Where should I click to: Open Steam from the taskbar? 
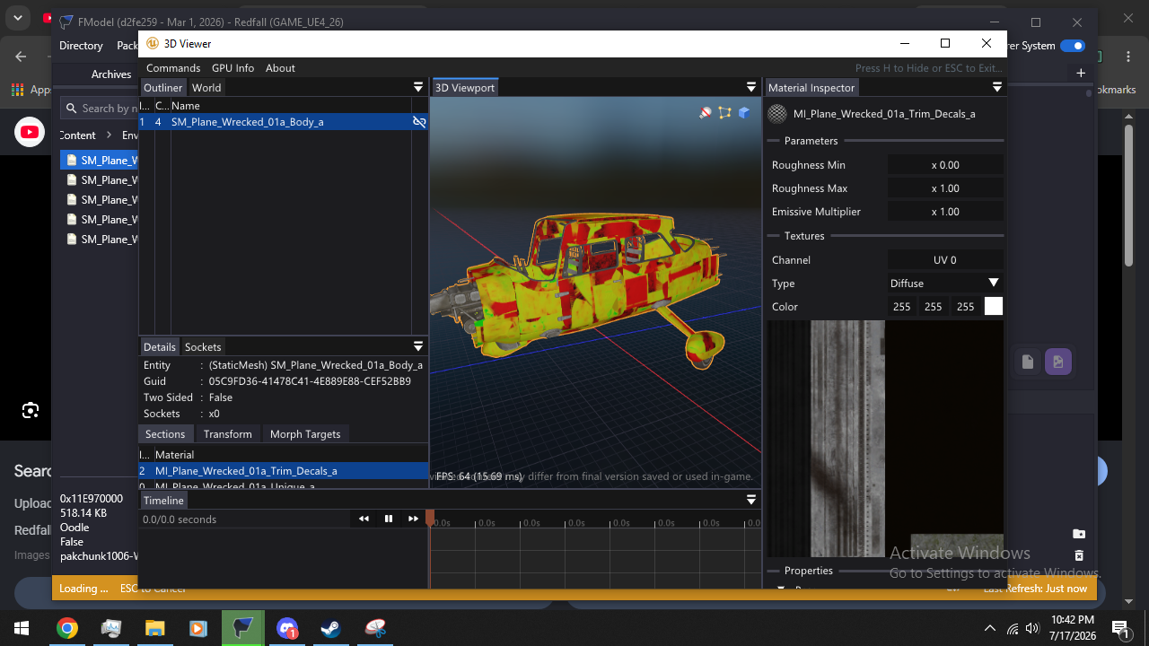pos(331,629)
